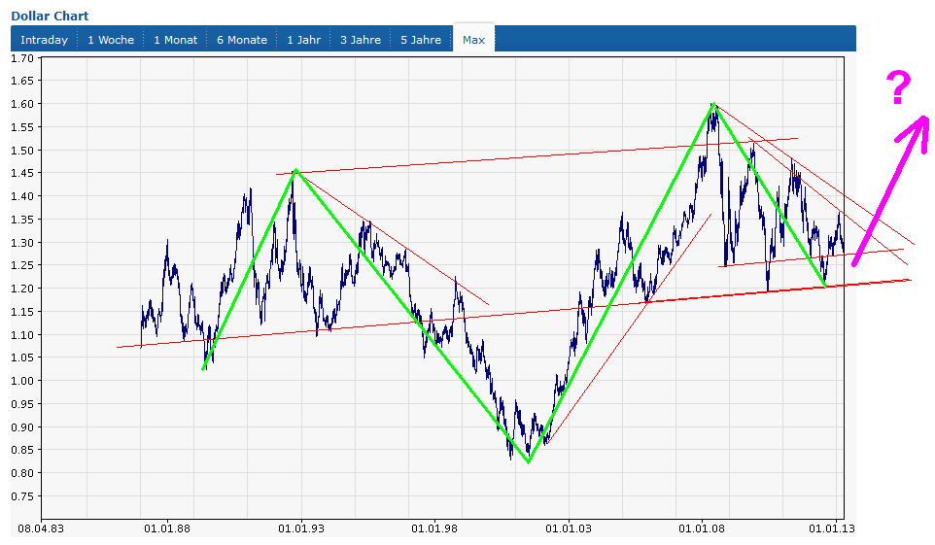Click the active Max tab
935x545 pixels.
click(473, 40)
